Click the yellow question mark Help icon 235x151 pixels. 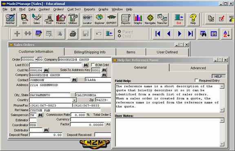193,19
